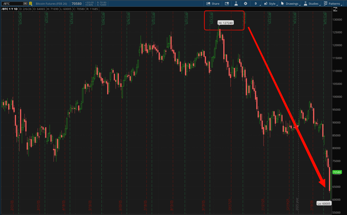This screenshot has width=347, height=215.
Task: Click the Share arrow icon
Action: point(209,4)
